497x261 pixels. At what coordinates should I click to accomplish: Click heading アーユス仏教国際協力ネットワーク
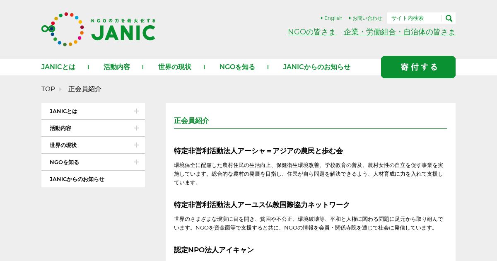pos(262,205)
